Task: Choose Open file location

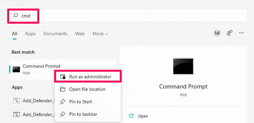Action: [88, 89]
